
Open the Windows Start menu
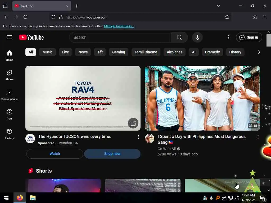(6, 198)
